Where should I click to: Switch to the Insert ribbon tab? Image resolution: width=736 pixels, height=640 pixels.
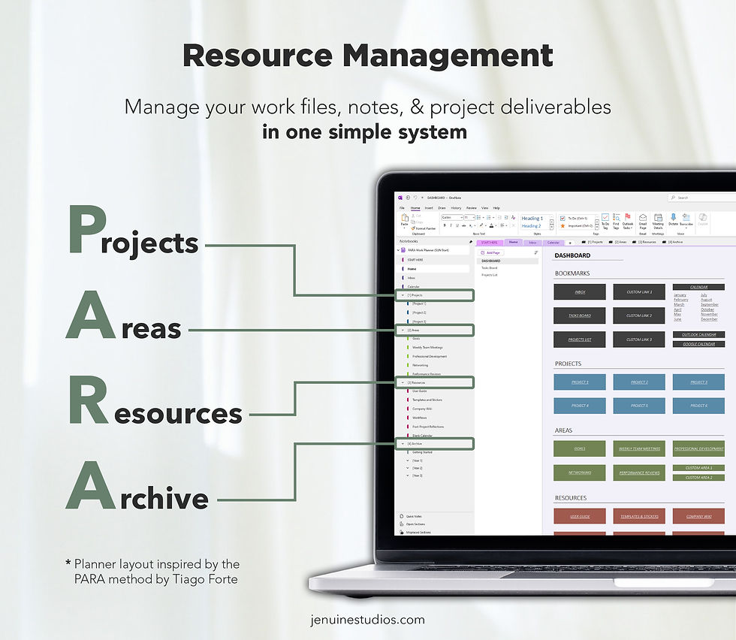click(x=429, y=208)
